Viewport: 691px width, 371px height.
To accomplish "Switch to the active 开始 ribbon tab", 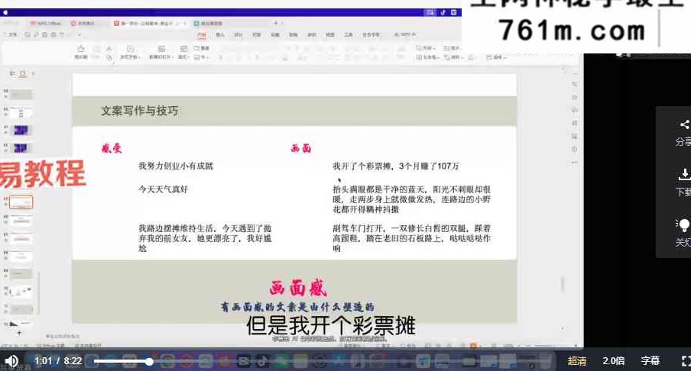I will pos(202,35).
